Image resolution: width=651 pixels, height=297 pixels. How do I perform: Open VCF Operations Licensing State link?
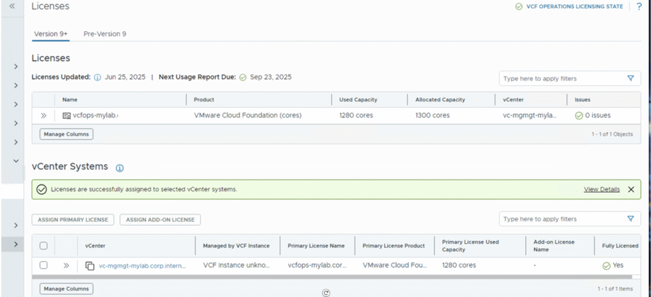575,6
